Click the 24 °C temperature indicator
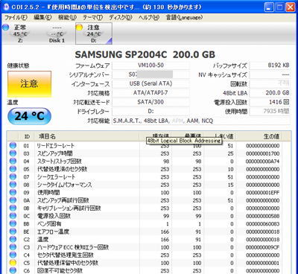Viewport: 298px width, 274px height. 29,116
